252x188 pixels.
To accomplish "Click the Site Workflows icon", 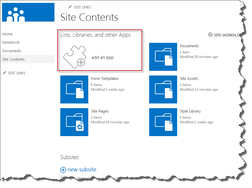I will (x=210, y=35).
